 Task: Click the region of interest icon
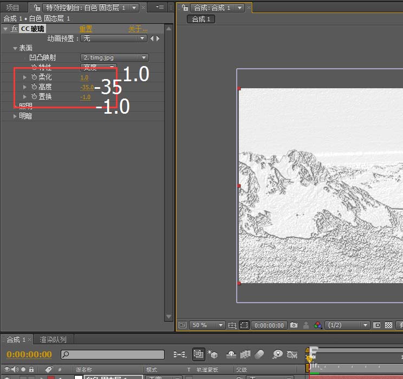(244, 325)
